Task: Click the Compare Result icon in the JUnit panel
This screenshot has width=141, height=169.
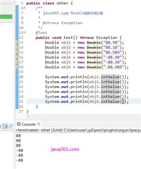Action: coord(11,127)
